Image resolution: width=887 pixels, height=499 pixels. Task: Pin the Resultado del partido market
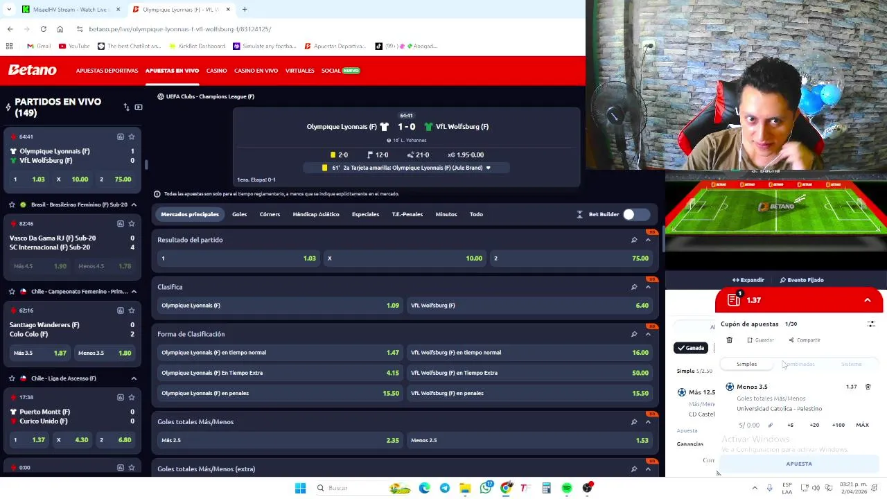pos(633,240)
